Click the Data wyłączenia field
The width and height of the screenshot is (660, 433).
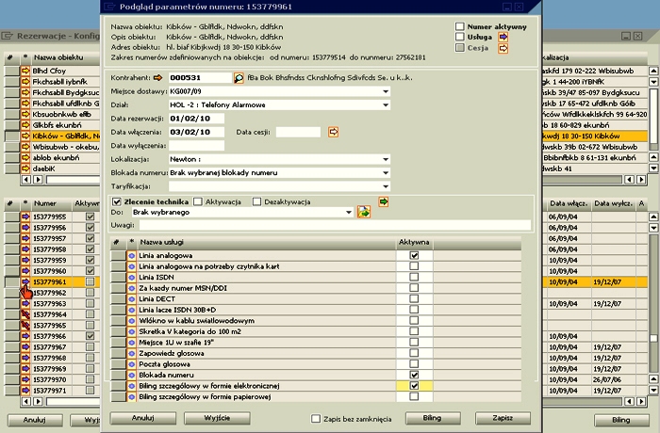[x=196, y=146]
